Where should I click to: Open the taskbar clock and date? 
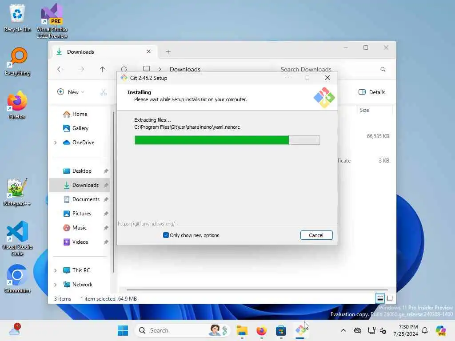point(405,330)
